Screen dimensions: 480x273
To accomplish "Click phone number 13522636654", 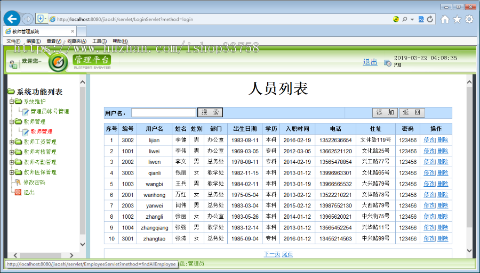I will pos(335,140).
